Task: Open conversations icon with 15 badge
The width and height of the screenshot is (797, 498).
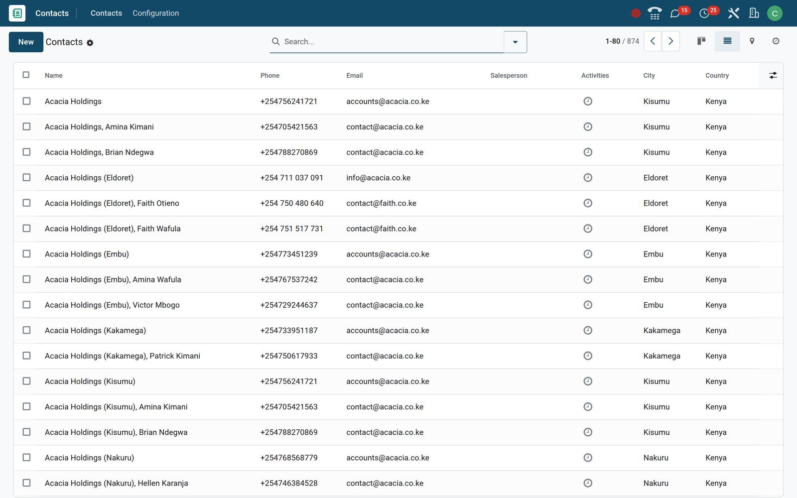Action: tap(679, 12)
